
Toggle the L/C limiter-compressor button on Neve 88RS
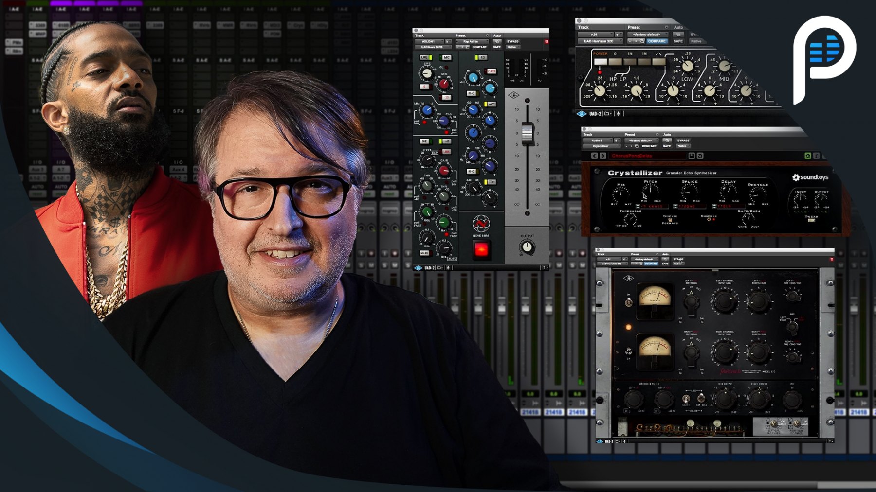(x=445, y=141)
